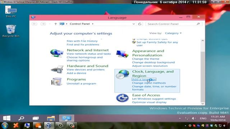Click the Appearance and Personalization monitor icon

click(x=122, y=54)
